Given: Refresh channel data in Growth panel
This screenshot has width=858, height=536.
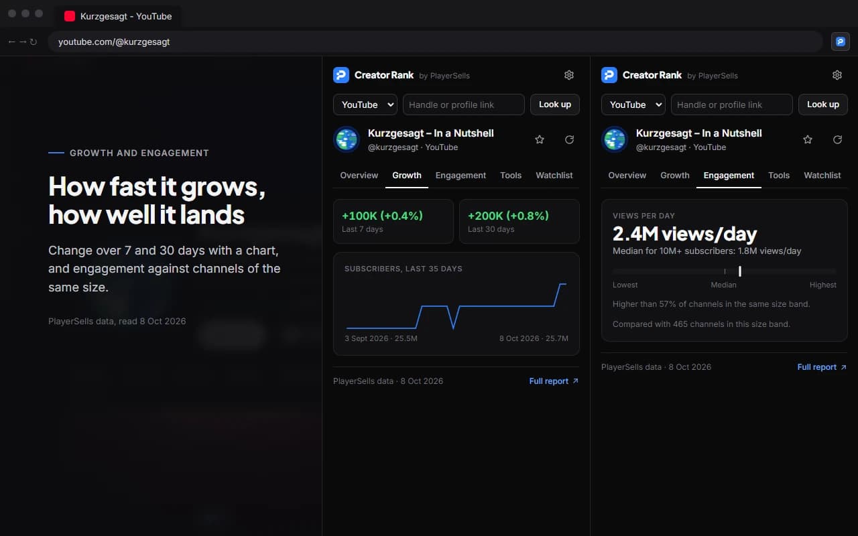Looking at the screenshot, I should coord(569,139).
